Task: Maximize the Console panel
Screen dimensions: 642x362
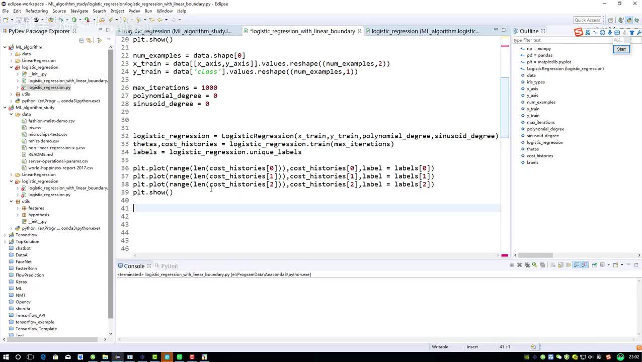Action: (x=636, y=265)
